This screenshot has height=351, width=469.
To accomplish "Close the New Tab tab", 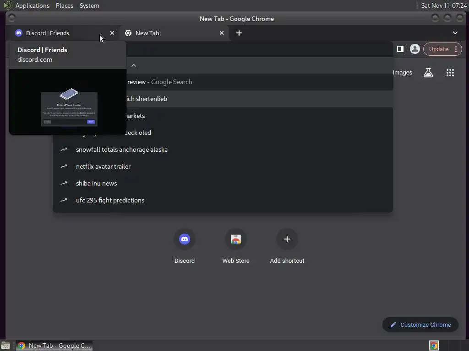I will pos(222,33).
